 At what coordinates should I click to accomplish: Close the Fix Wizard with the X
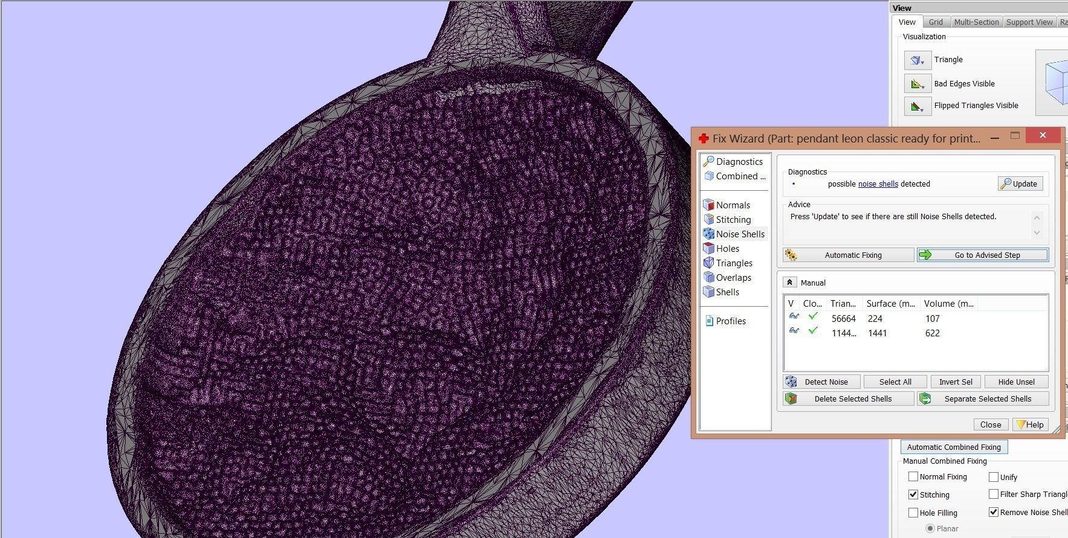[x=1043, y=135]
